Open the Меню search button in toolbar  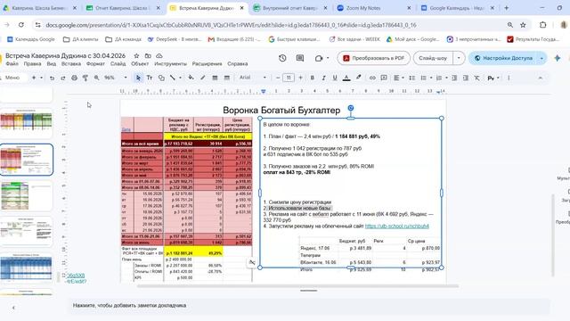12,78
